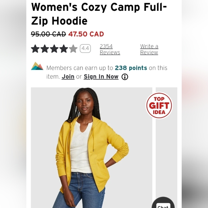The image size is (208, 208).
Task: Open the Chat bubble button
Action: 163,203
